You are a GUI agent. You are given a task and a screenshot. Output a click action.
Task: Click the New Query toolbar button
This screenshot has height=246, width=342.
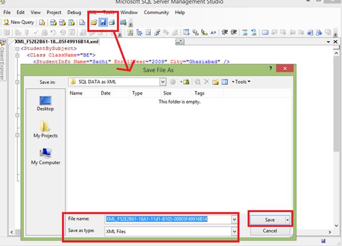pos(19,22)
